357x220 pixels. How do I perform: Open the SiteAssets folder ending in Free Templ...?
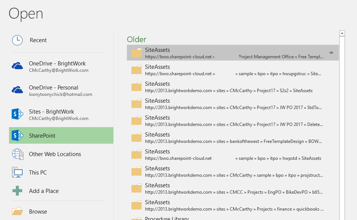click(x=233, y=53)
